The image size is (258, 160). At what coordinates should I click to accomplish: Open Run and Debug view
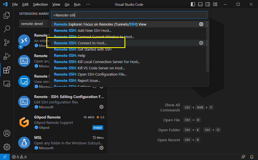[x=7, y=56]
